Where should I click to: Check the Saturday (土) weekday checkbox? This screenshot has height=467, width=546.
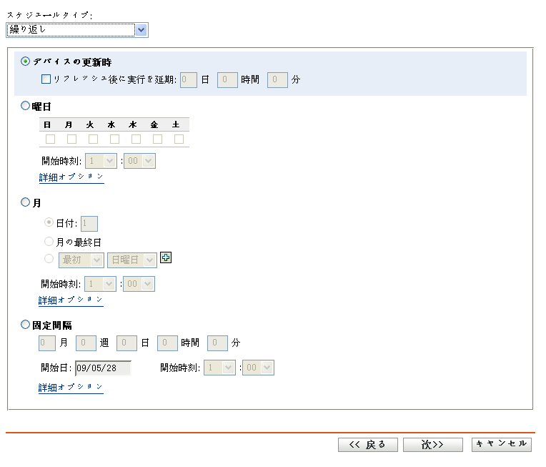[x=179, y=139]
